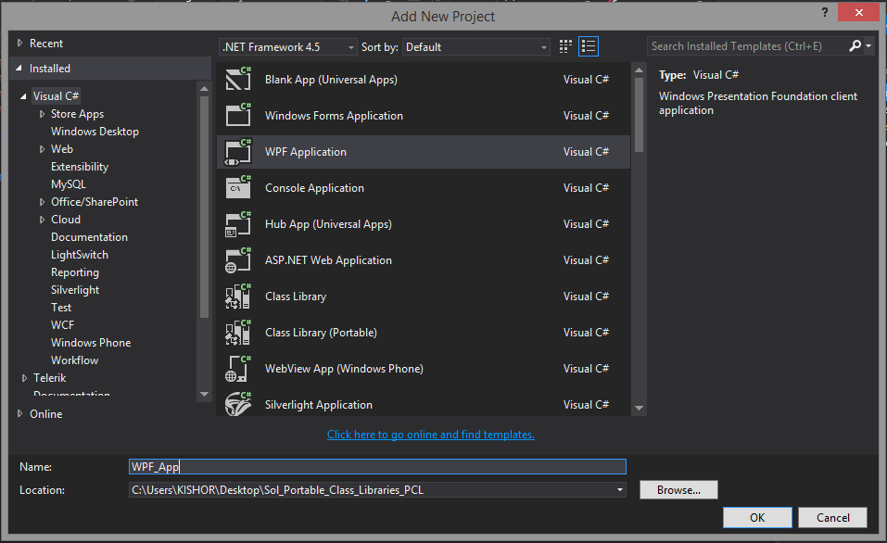Collapse the Visual C# tree node

point(23,96)
